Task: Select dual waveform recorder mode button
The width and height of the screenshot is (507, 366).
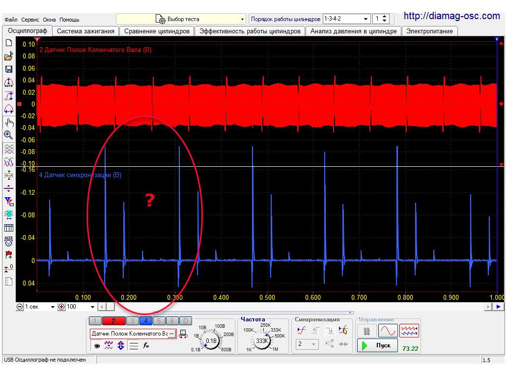Action: coord(409,331)
